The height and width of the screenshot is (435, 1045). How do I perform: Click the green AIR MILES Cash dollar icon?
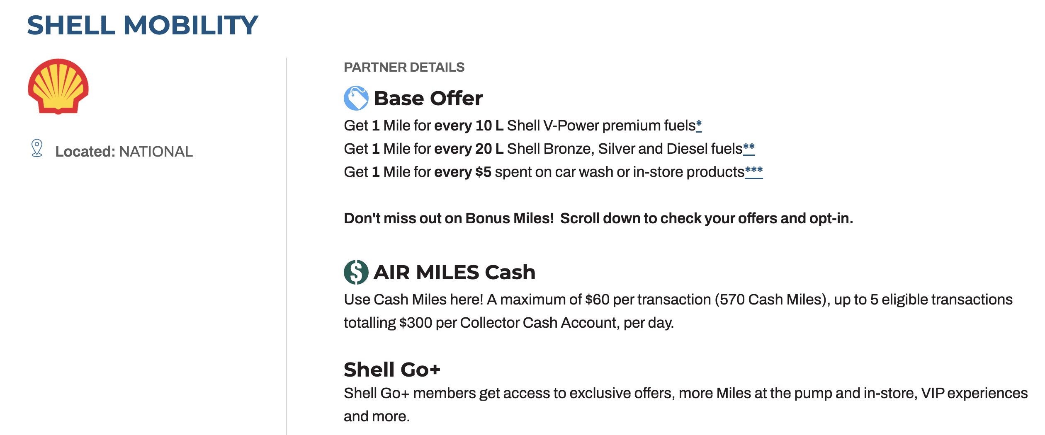(356, 272)
